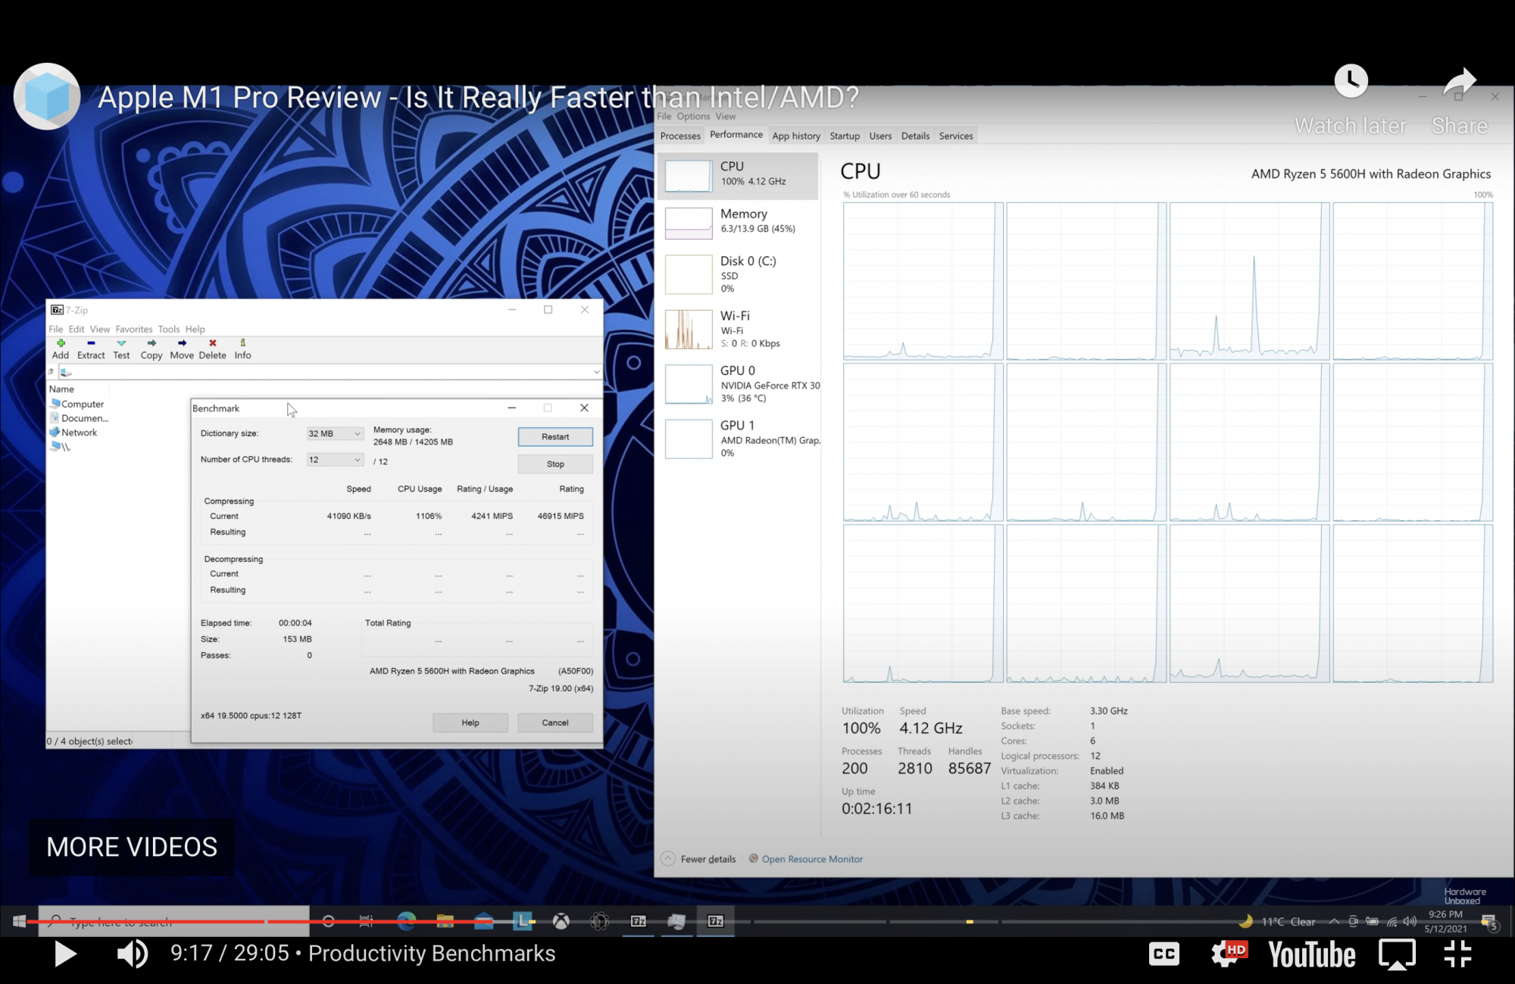Click the Productivity Benchmarks chapter label
The width and height of the screenshot is (1515, 984).
[432, 954]
